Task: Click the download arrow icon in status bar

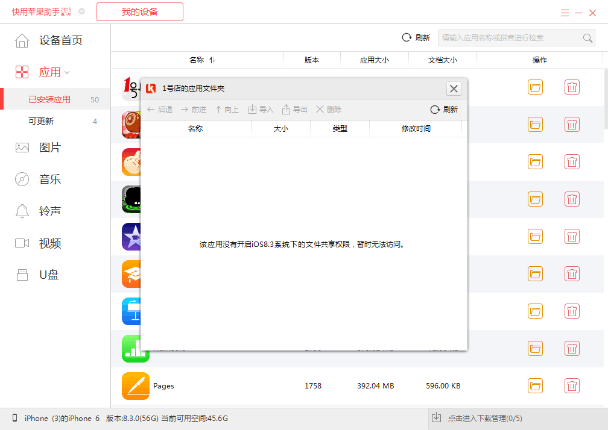Action: (437, 417)
